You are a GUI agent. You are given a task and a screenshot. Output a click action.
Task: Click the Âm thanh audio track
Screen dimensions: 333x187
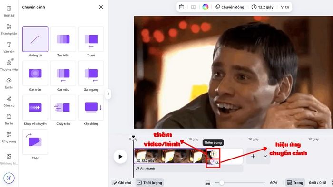point(188,168)
